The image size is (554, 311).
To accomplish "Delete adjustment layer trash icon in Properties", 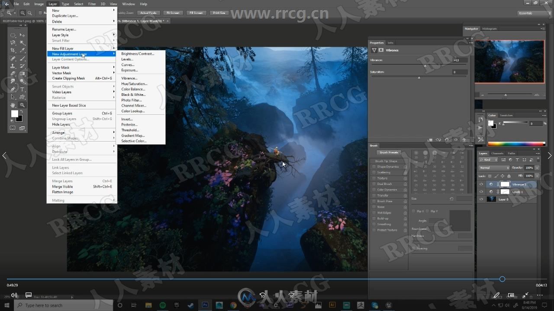I will 464,140.
